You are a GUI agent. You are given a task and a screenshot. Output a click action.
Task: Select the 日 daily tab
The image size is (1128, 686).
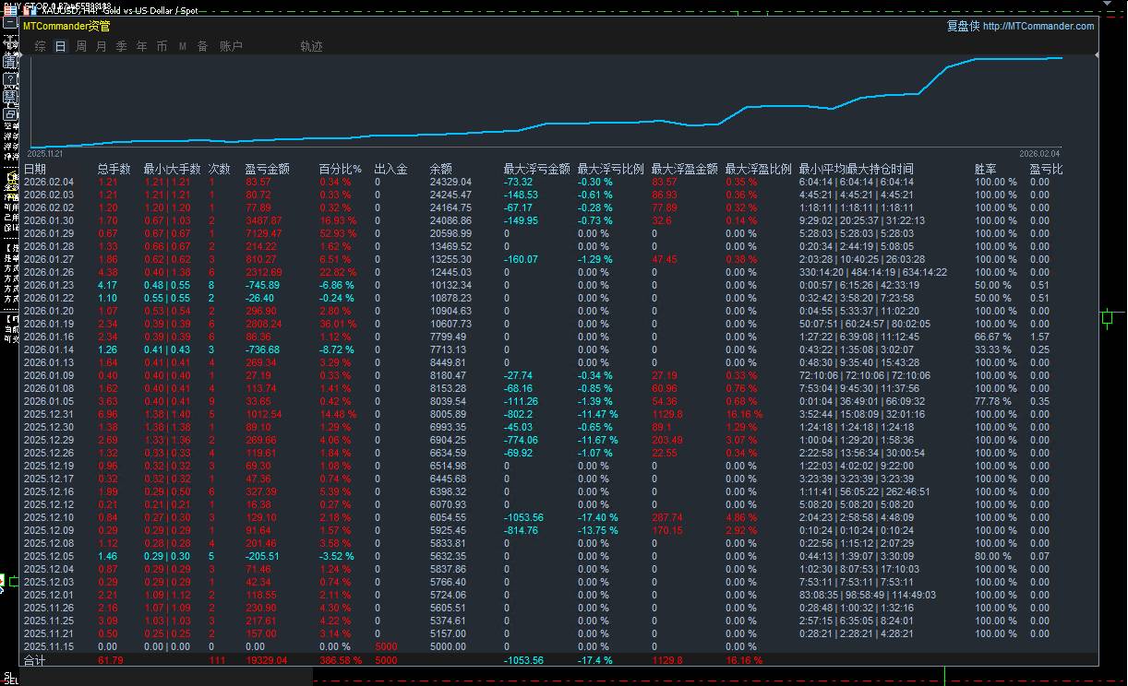[61, 46]
